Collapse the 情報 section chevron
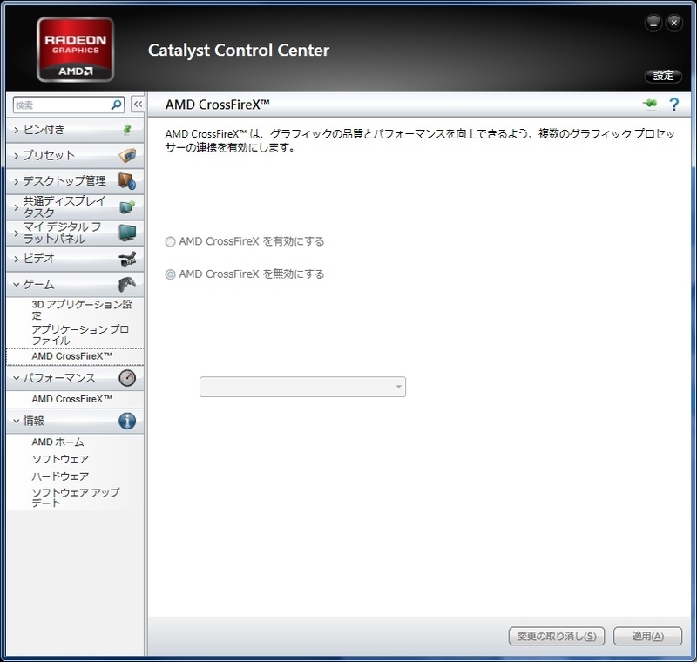The width and height of the screenshot is (697, 662). 16,421
